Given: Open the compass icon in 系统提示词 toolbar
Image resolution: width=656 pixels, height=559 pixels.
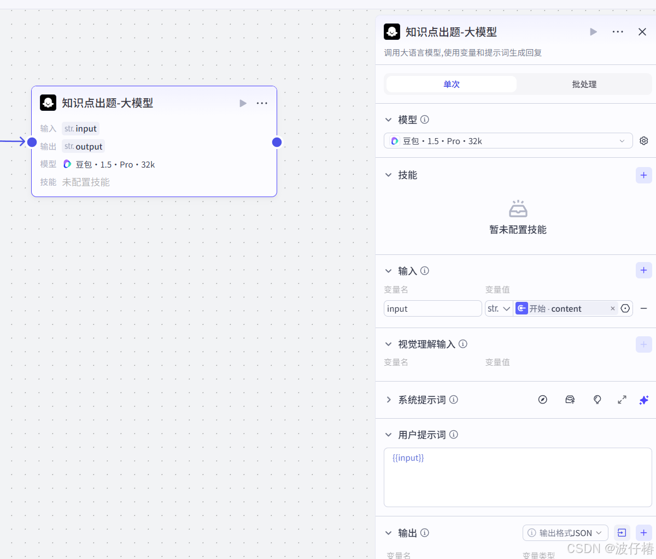Looking at the screenshot, I should (543, 400).
